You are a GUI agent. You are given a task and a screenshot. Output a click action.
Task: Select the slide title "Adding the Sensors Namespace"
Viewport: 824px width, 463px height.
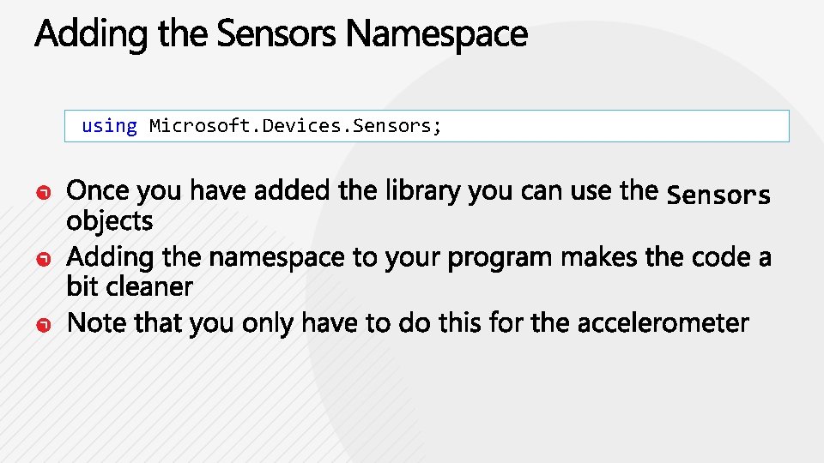(x=281, y=35)
